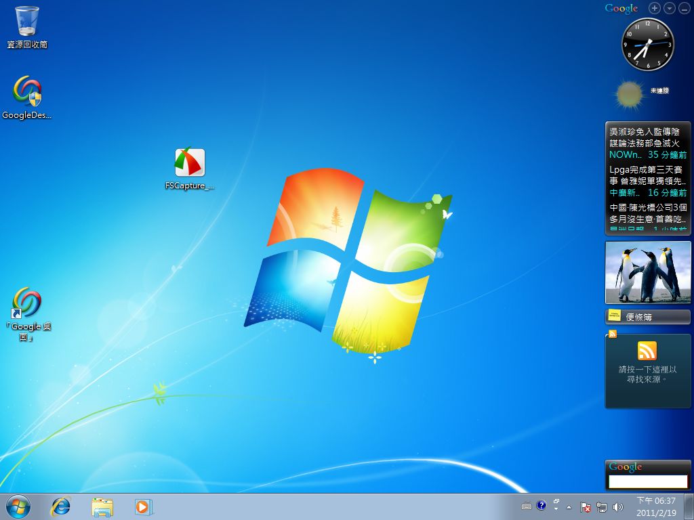Click the 中廣新.. 16 分鐘前 source line
This screenshot has height=520, width=694.
pos(648,193)
